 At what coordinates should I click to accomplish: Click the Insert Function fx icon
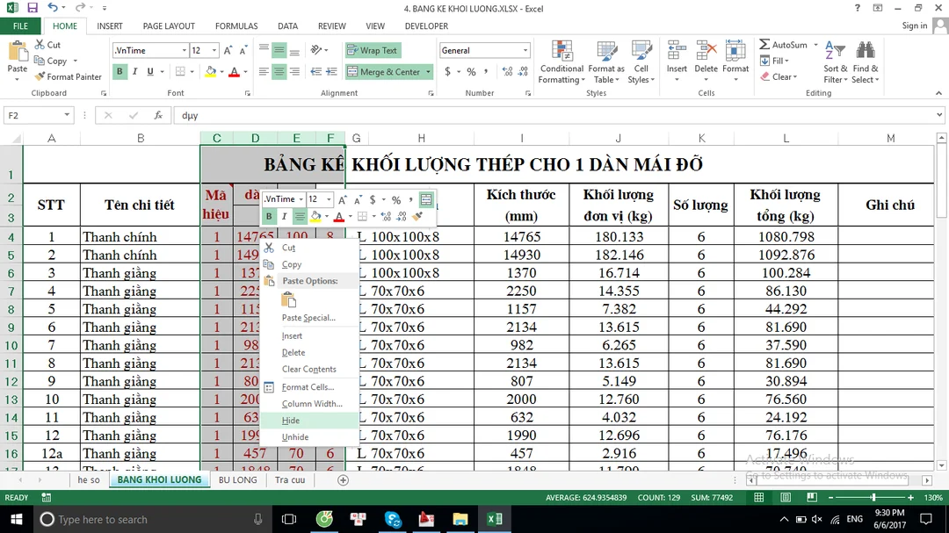158,115
